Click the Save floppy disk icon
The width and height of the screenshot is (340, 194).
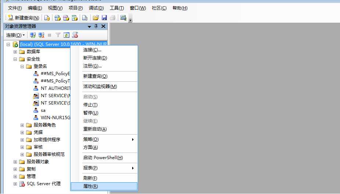coord(104,18)
